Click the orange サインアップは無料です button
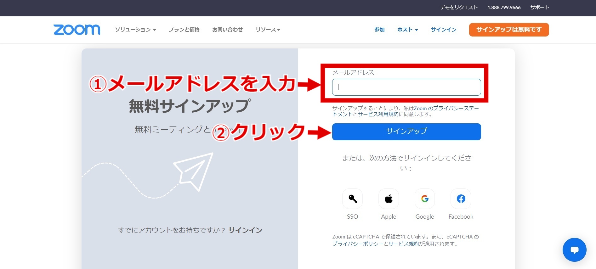 tap(509, 30)
